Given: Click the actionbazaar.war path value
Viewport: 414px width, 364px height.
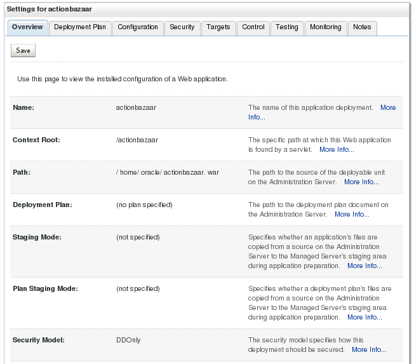Looking at the screenshot, I should pos(168,173).
